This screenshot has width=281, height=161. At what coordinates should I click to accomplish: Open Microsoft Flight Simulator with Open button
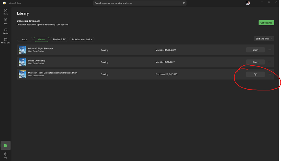pyautogui.click(x=255, y=50)
